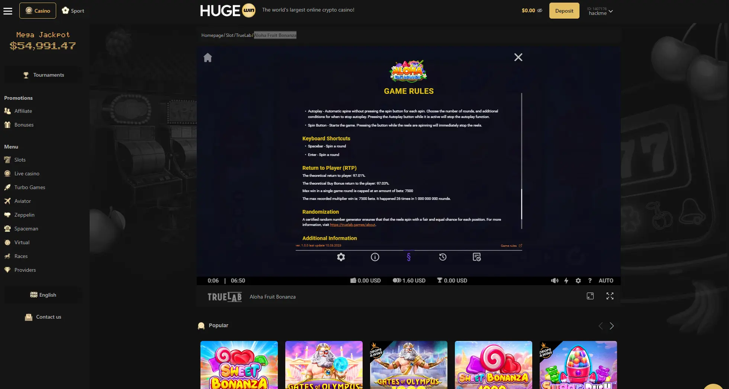
Task: Open the Sweet Bonanza 1000 thumbnail
Action: click(494, 365)
